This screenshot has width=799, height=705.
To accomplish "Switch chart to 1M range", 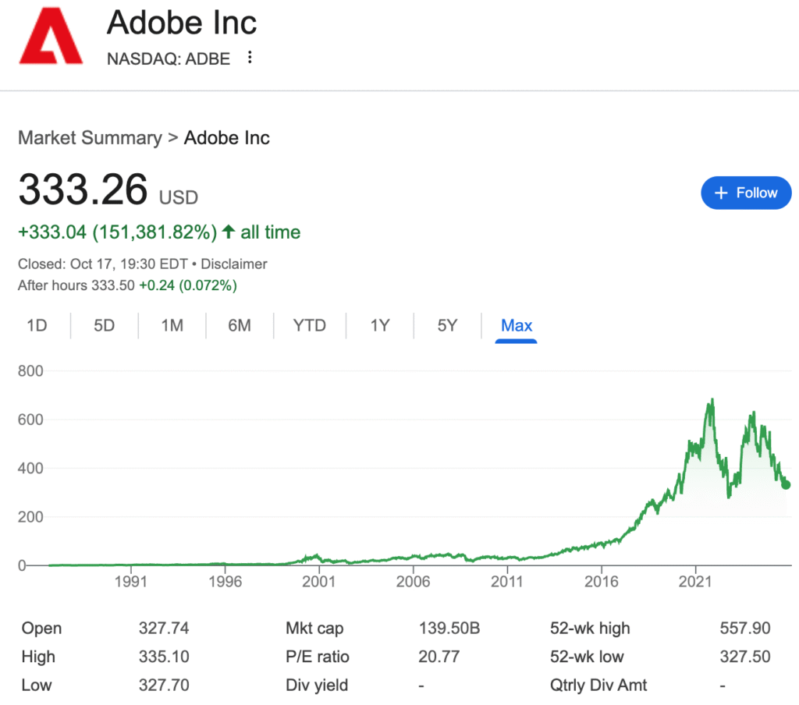I will pyautogui.click(x=172, y=325).
